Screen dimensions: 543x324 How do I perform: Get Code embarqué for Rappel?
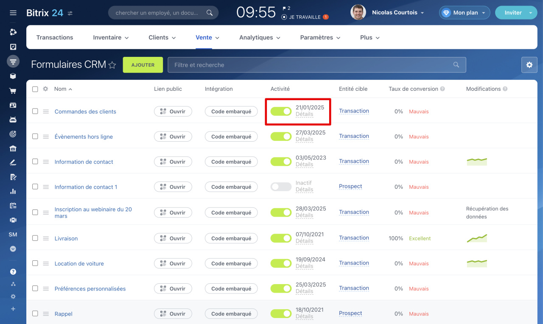coord(231,314)
